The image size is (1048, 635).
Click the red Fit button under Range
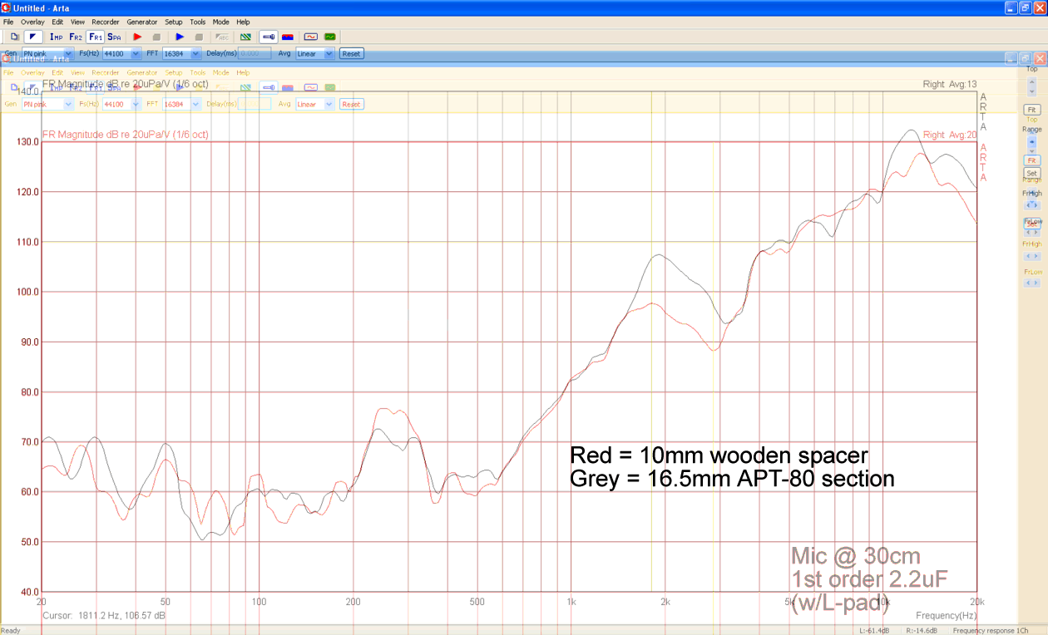click(x=1032, y=160)
